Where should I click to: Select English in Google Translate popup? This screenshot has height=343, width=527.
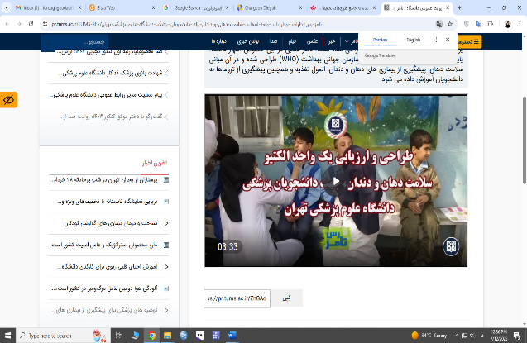coord(414,40)
